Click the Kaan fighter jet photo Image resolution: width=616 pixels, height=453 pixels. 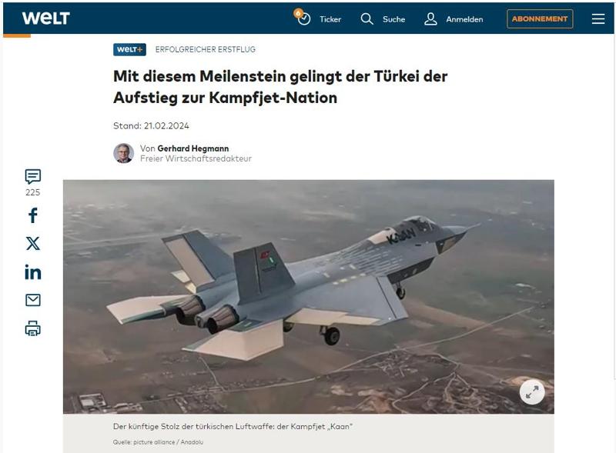tap(309, 297)
